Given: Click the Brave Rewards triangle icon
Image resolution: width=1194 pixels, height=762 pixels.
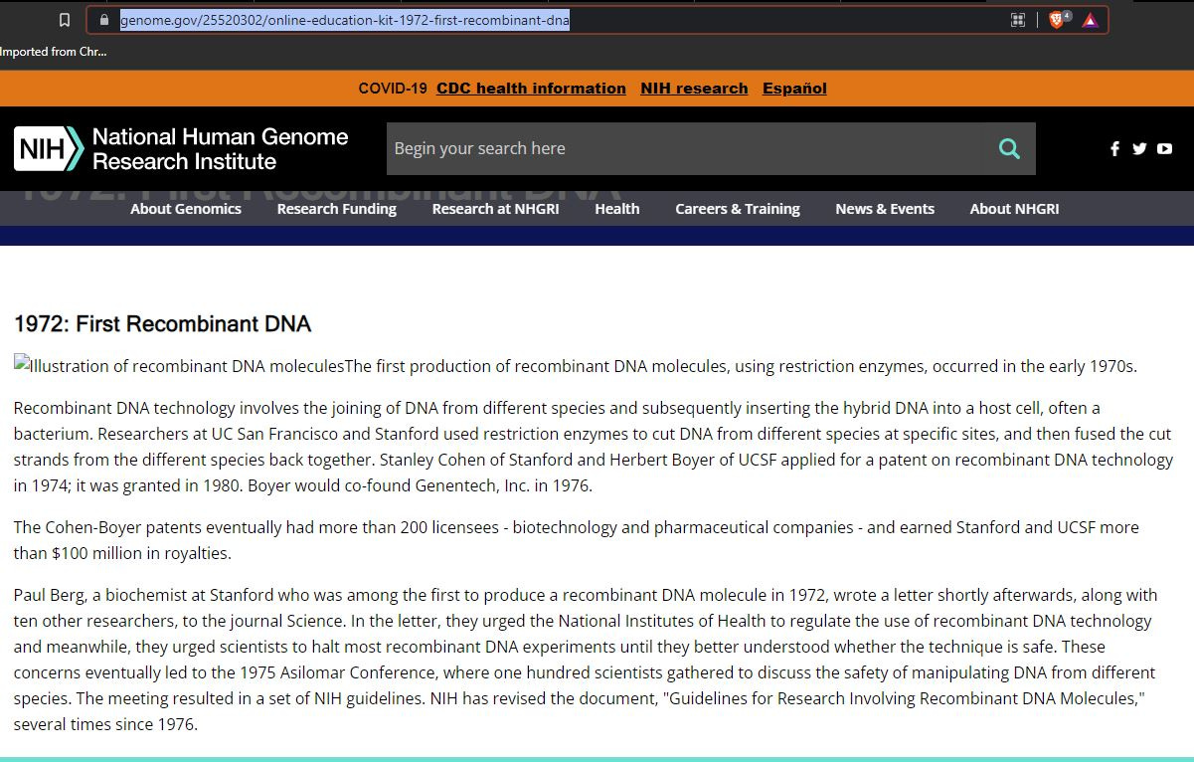Looking at the screenshot, I should (x=1090, y=20).
